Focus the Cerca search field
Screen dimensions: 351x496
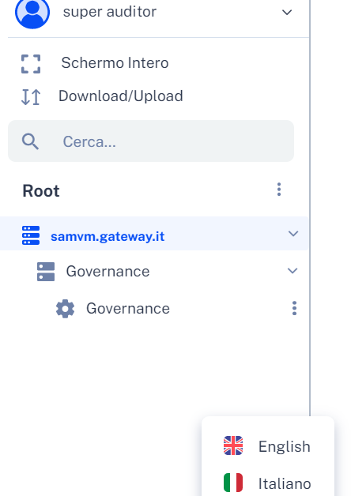tap(151, 141)
